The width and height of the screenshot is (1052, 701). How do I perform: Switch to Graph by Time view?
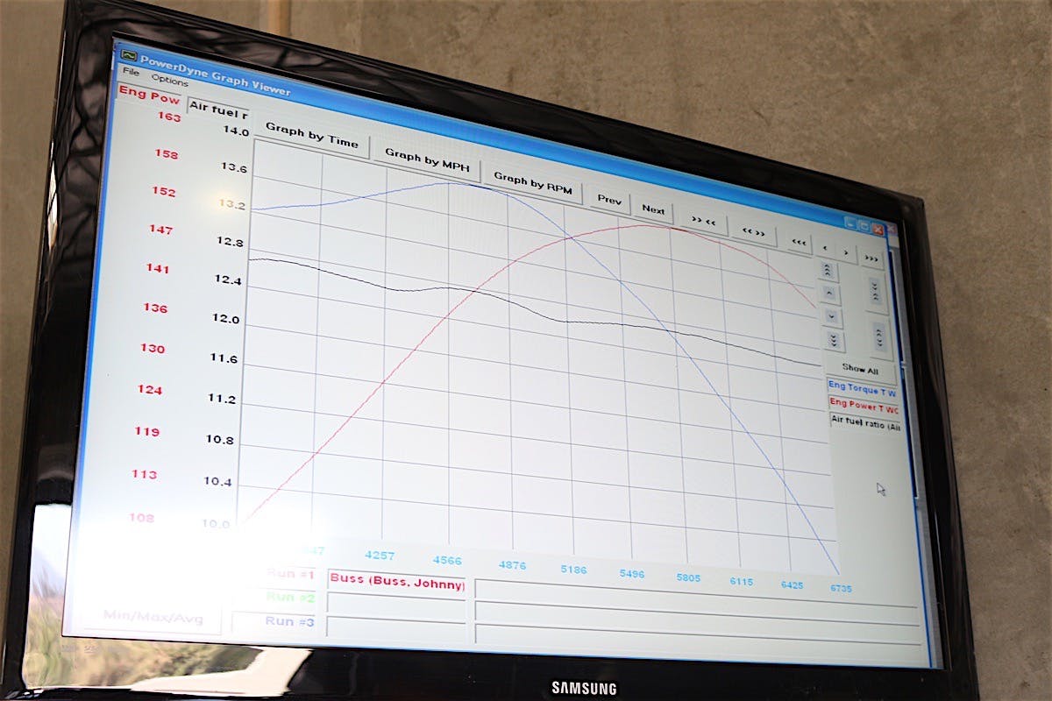coord(311,136)
